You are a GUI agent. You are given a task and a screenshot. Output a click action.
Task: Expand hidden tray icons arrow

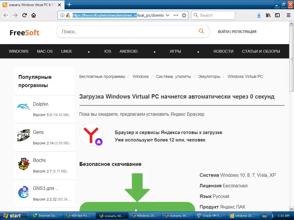tap(272, 216)
